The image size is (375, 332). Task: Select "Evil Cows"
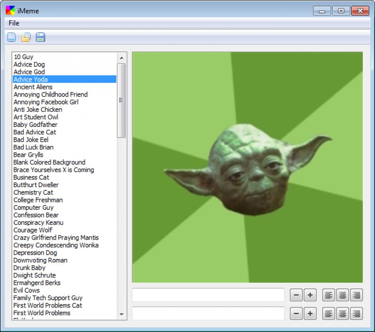point(65,290)
